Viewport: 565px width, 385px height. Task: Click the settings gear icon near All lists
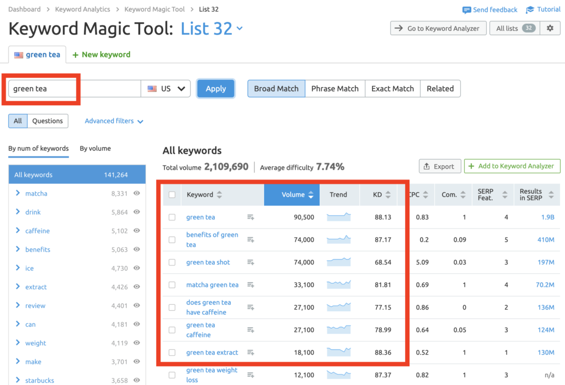click(550, 28)
